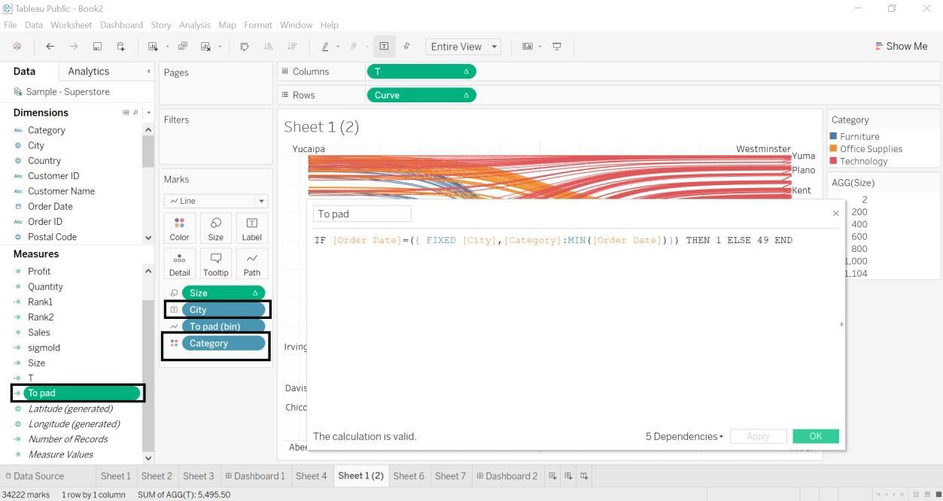Image resolution: width=943 pixels, height=501 pixels.
Task: Click the Show Me button
Action: (x=901, y=47)
